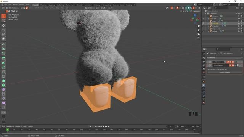The height and width of the screenshot is (137, 244).
Task: Toggle Subdivision modifier viewport display
Action: tap(230, 62)
